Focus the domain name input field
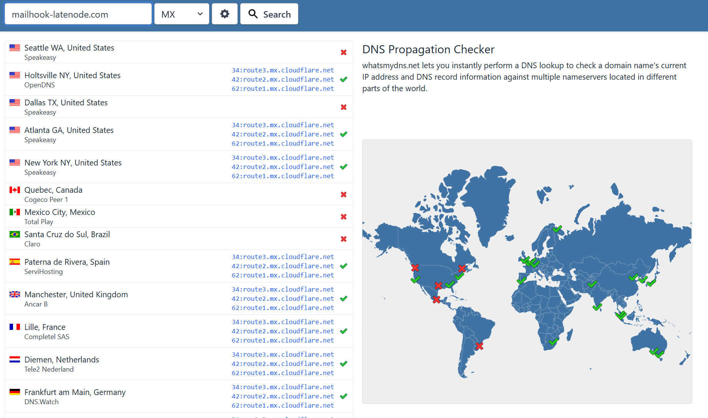The image size is (708, 418). point(78,14)
